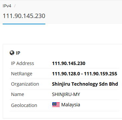
Task: Select the 111.90.145.230 tab heading
Action: coord(24,16)
